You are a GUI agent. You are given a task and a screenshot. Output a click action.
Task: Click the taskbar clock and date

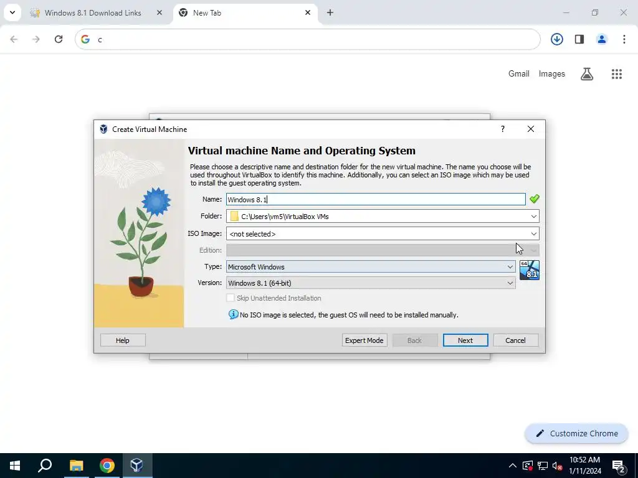coord(584,466)
